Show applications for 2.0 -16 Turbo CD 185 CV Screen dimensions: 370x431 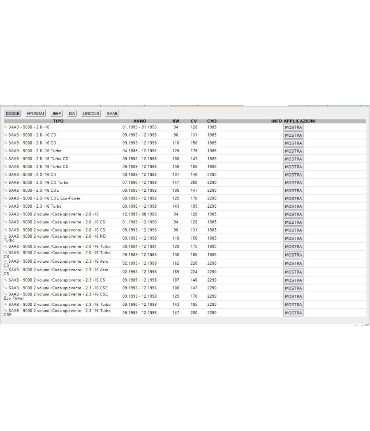click(294, 167)
